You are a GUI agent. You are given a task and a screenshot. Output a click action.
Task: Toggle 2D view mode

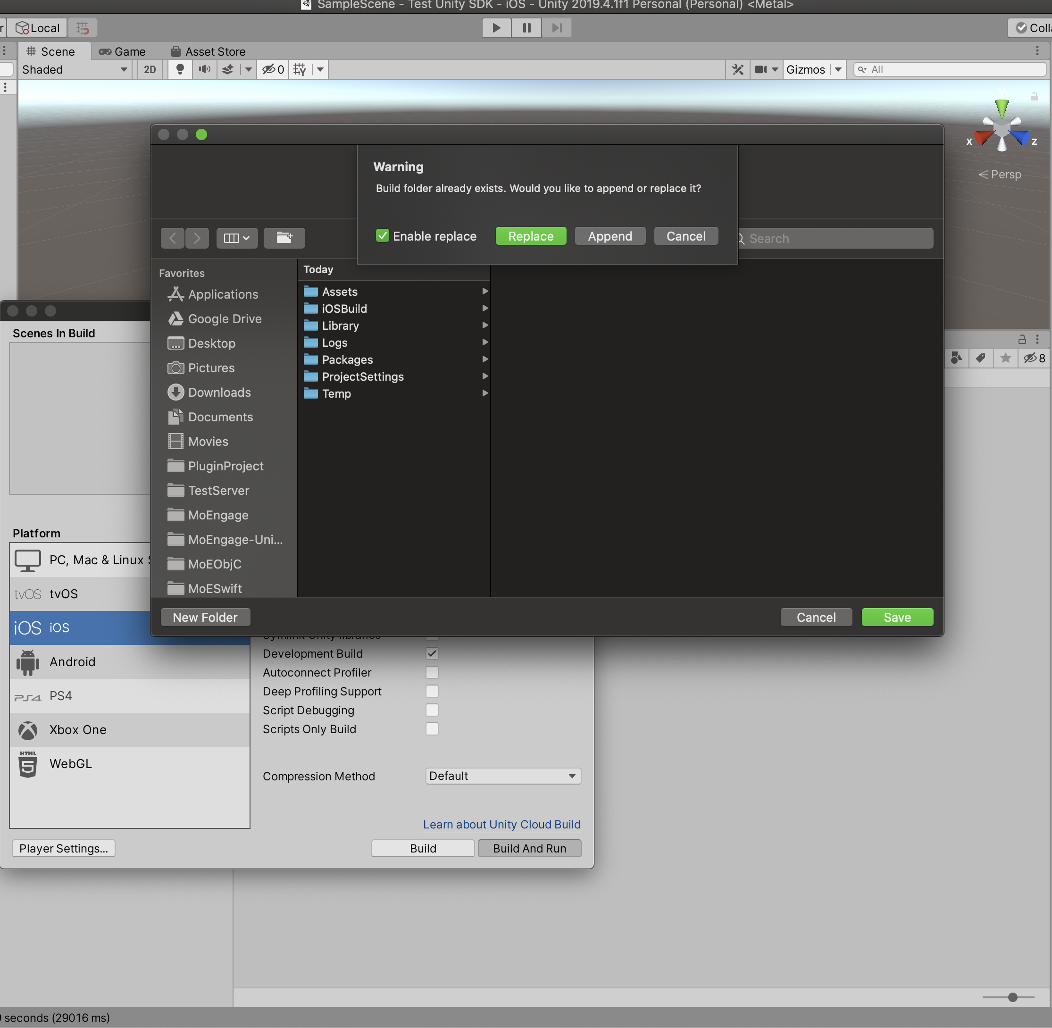click(x=150, y=70)
